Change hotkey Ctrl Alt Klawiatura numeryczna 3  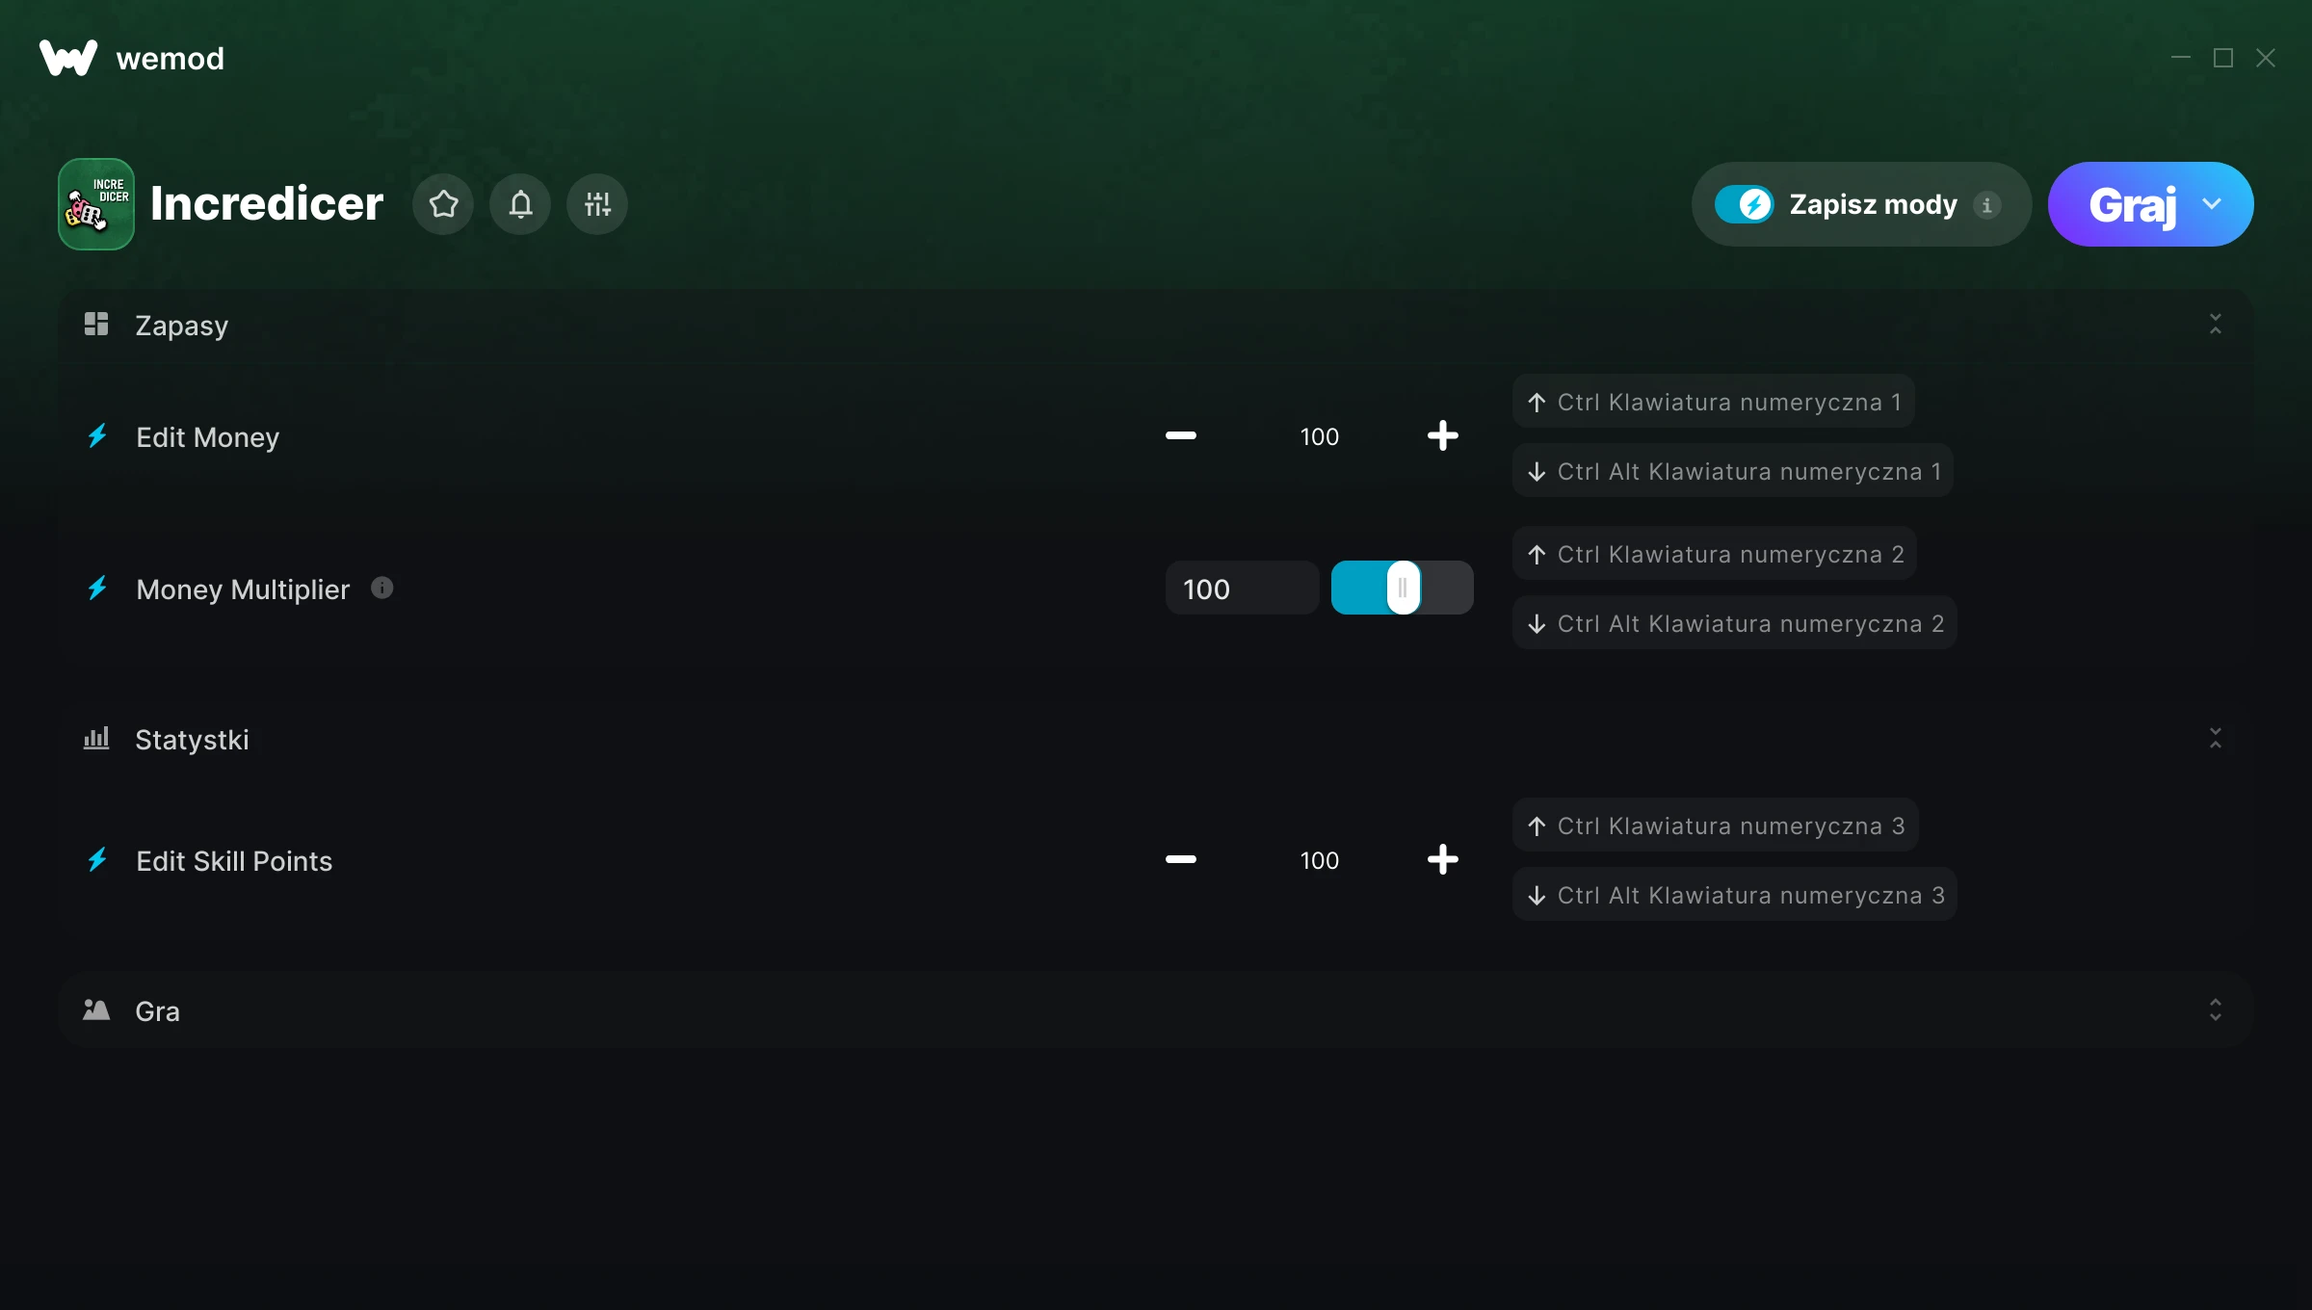pos(1734,895)
